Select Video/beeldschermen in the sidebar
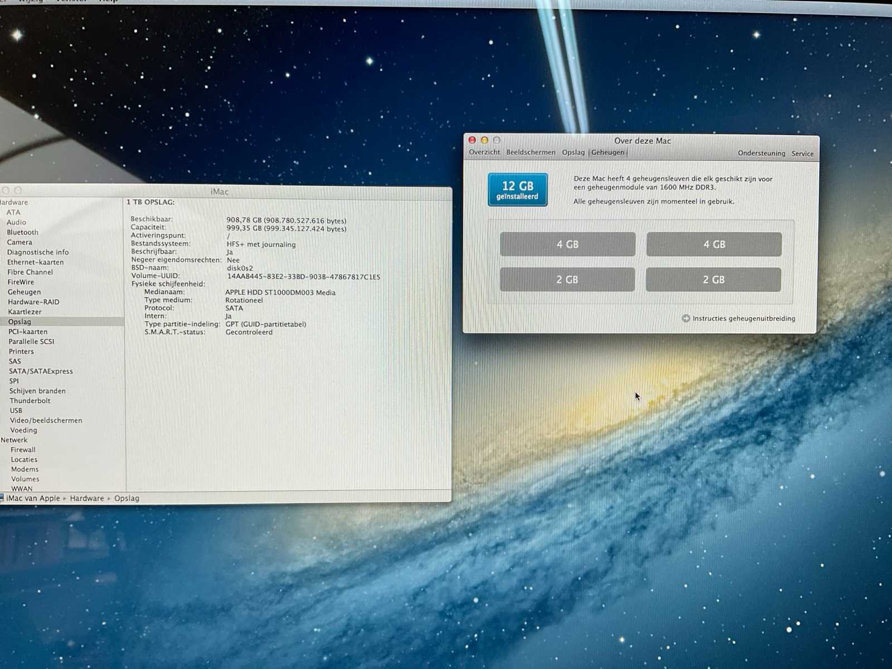 [46, 420]
